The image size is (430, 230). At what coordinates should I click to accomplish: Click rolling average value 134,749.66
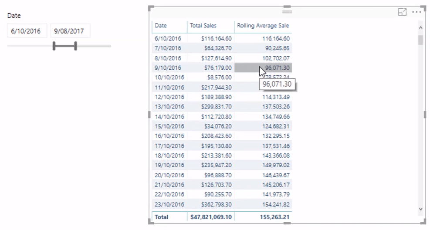pyautogui.click(x=276, y=117)
